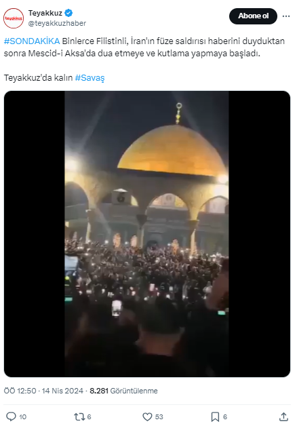Screen dimensions: 297x426
Task: Click the repost arrows icon
Action: [79, 417]
